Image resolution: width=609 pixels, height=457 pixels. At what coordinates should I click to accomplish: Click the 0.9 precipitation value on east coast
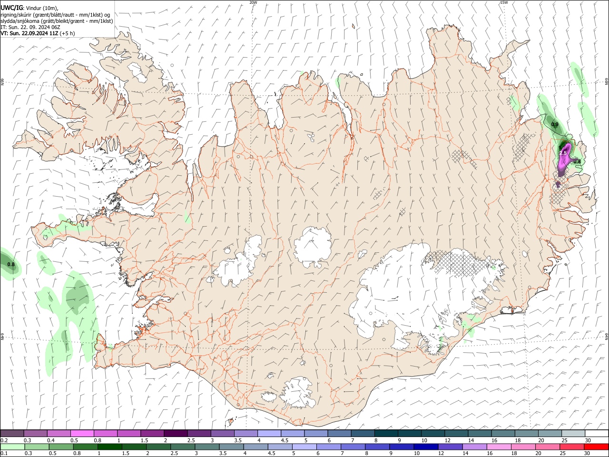tap(555, 124)
